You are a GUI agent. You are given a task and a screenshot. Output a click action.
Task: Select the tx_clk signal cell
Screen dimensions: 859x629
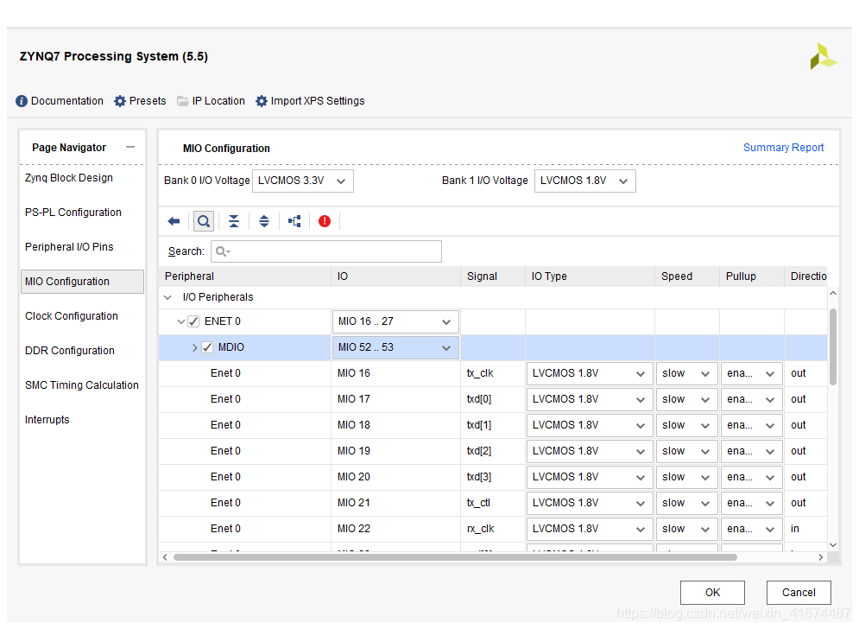tap(493, 374)
